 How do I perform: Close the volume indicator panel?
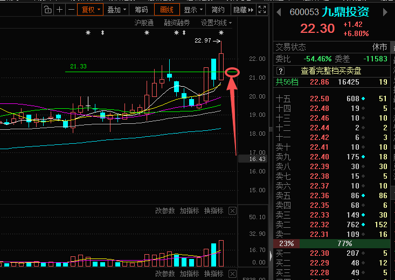coord(232,211)
